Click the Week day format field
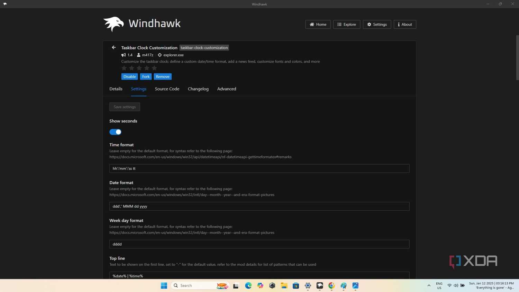The image size is (519, 292). [x=259, y=244]
